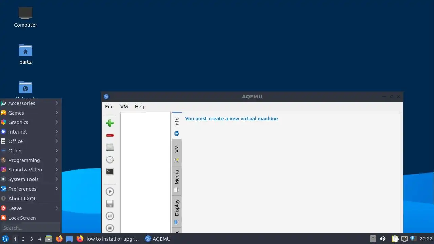The image size is (434, 244).
Task: Switch to workspace 1
Action: click(x=15, y=239)
